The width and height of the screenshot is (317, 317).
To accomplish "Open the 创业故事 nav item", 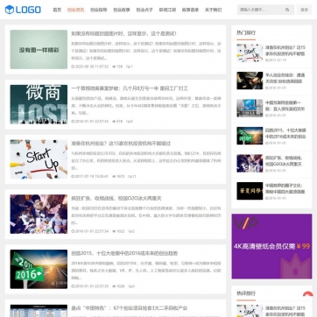I will coord(122,10).
